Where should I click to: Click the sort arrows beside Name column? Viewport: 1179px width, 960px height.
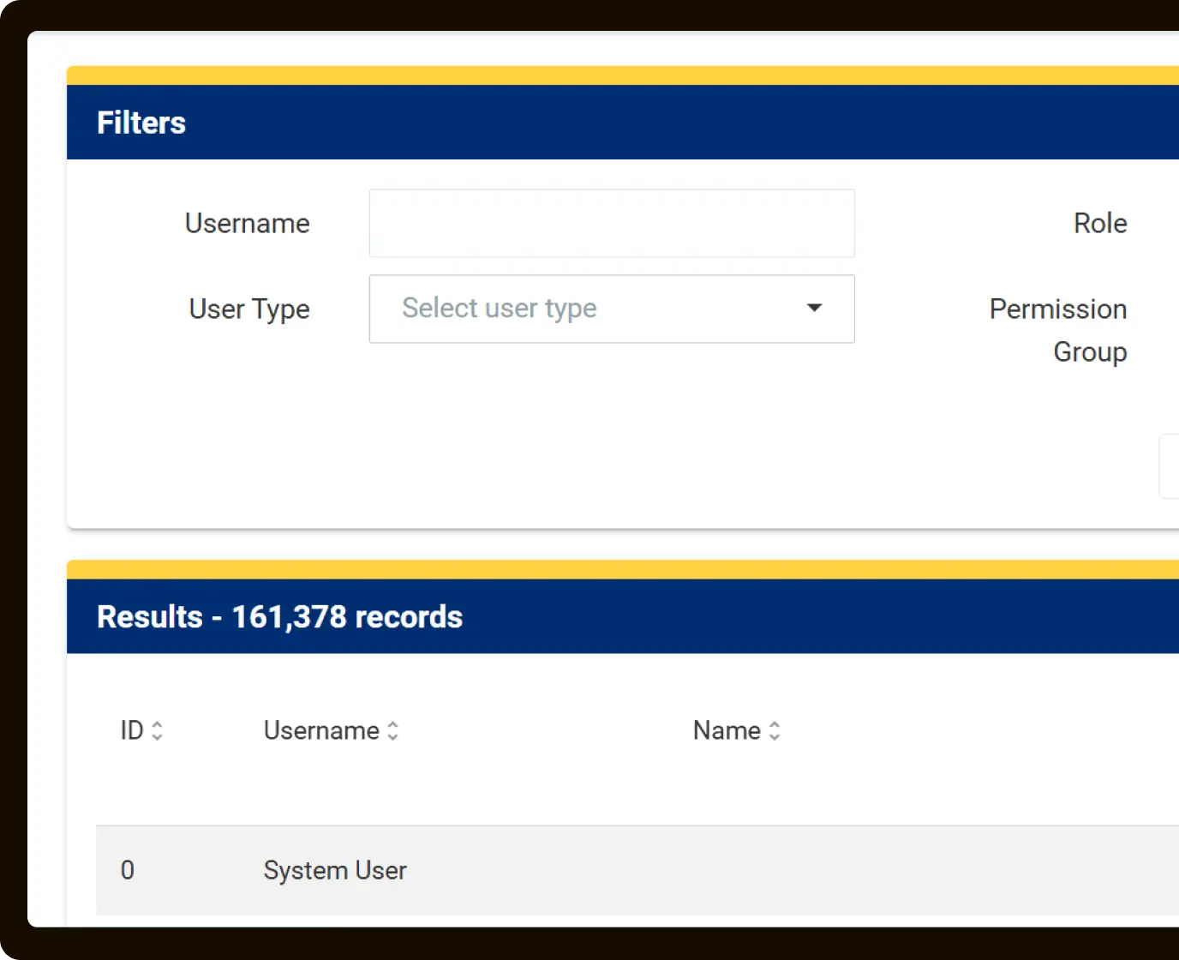tap(775, 730)
